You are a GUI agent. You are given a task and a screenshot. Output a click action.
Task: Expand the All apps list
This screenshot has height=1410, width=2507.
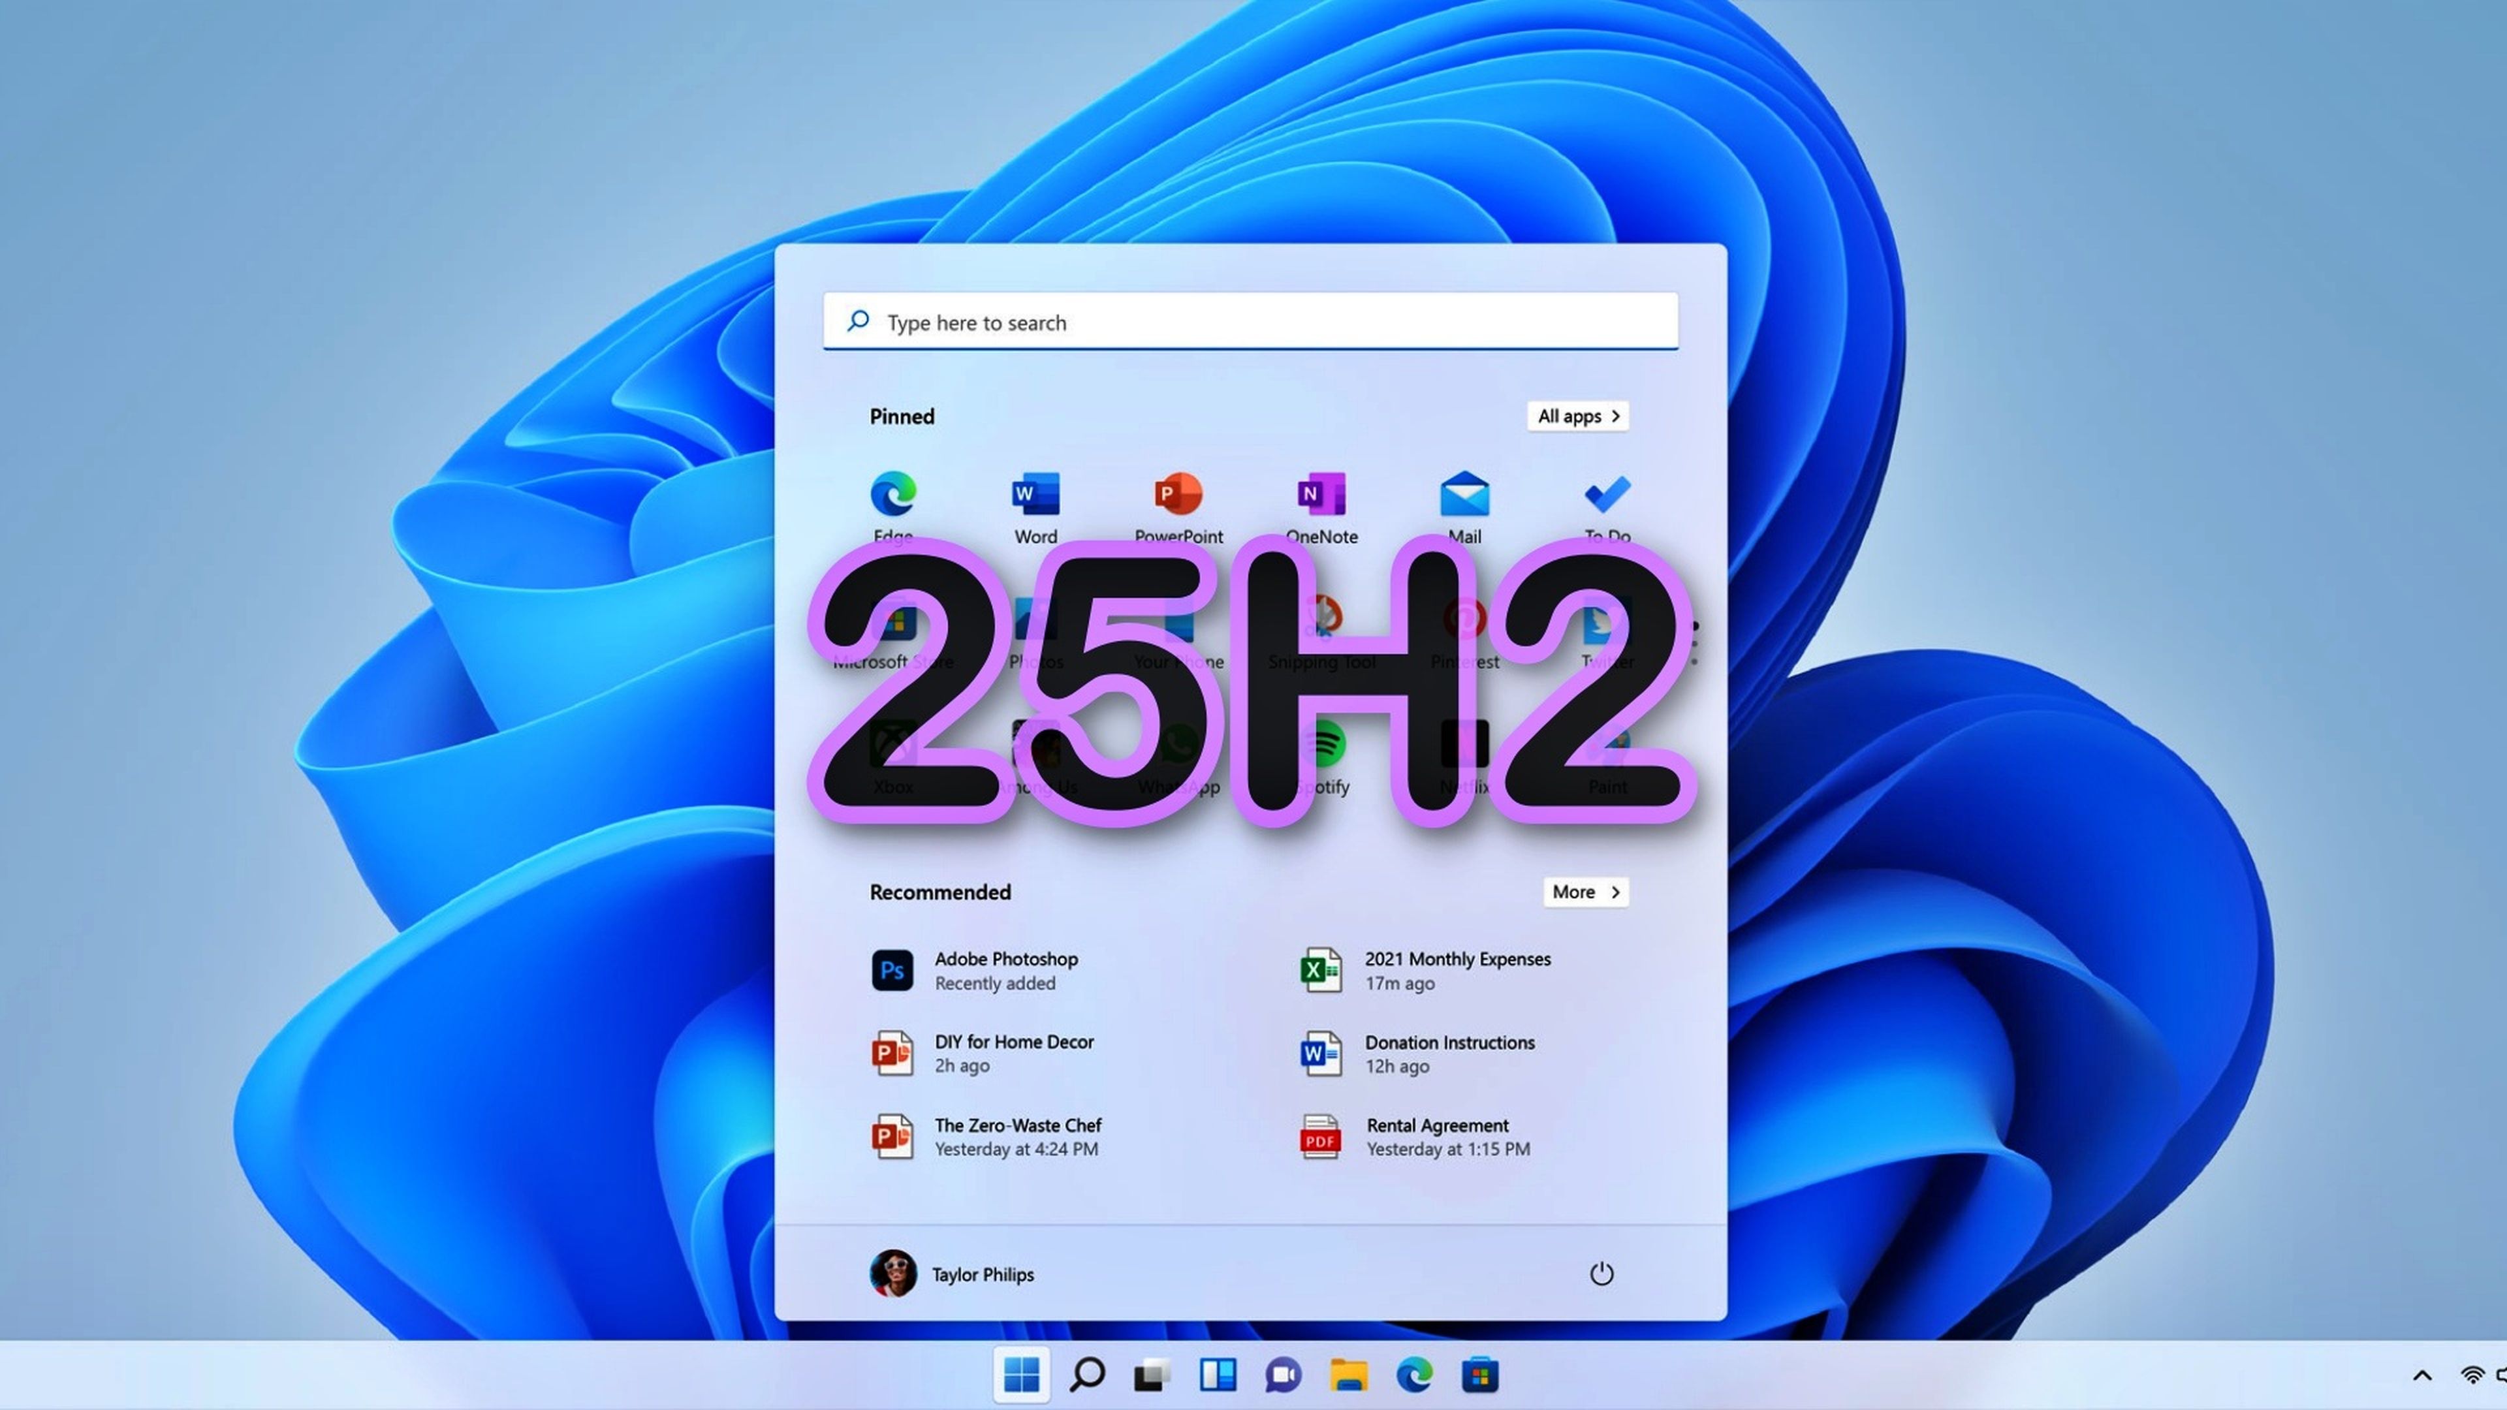(x=1577, y=416)
